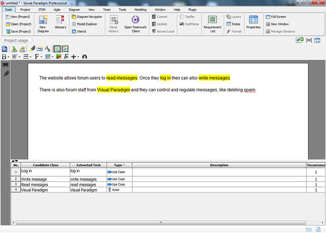This screenshot has width=326, height=233.
Task: Click the binoculars find icon
Action: click(85, 57)
